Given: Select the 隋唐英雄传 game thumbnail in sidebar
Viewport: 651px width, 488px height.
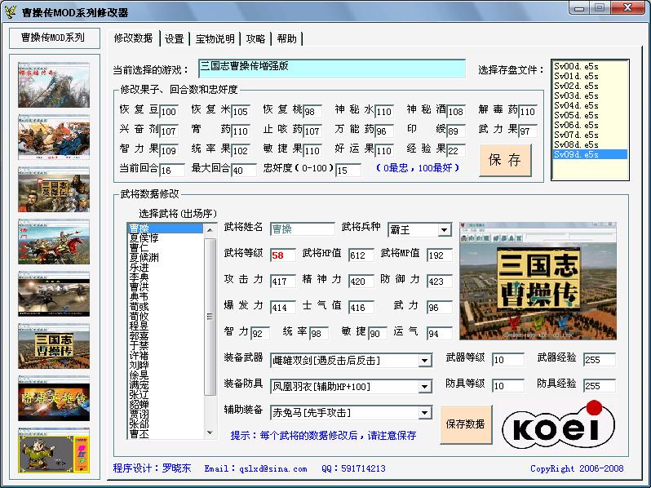Looking at the screenshot, I should pos(42,397).
